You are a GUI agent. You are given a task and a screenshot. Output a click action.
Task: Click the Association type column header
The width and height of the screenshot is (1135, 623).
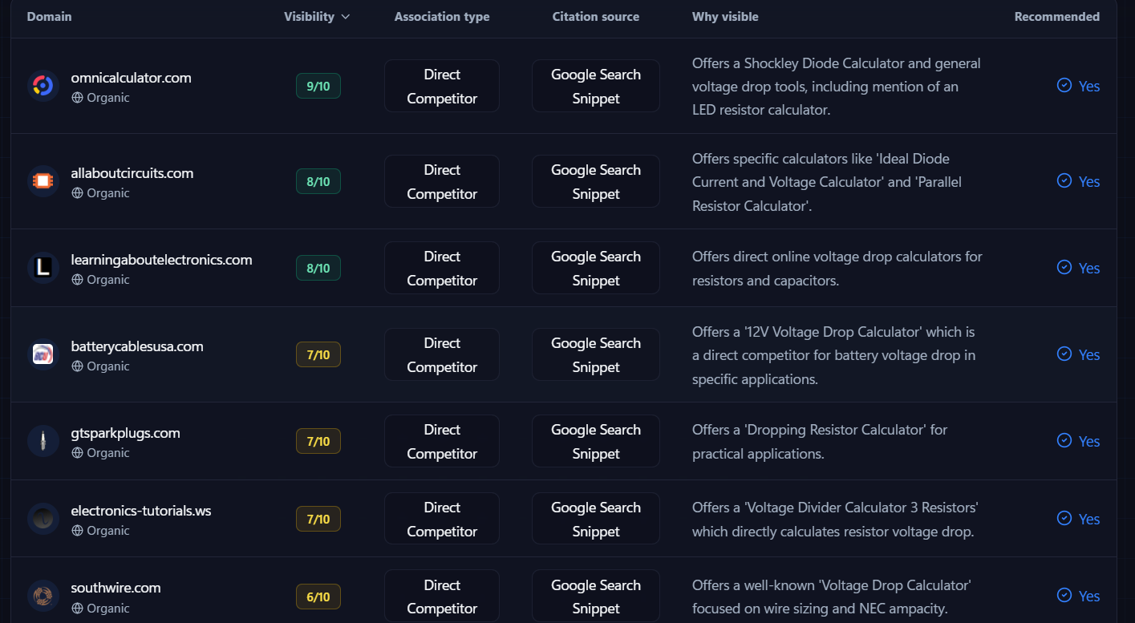coord(442,16)
